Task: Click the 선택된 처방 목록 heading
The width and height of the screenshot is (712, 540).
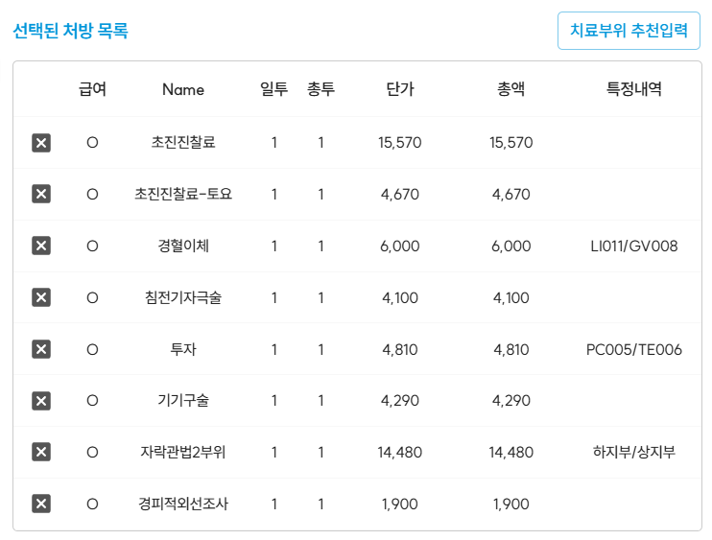Action: (x=70, y=31)
